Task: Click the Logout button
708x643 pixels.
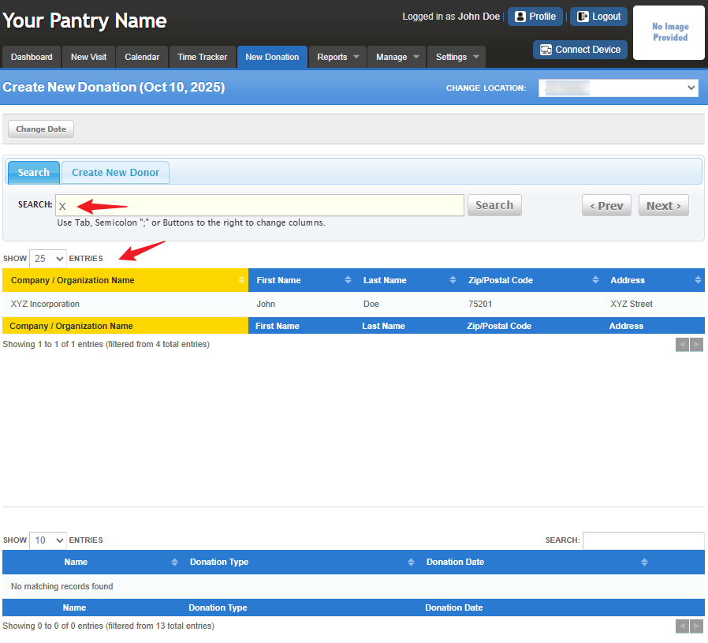Action: click(598, 17)
